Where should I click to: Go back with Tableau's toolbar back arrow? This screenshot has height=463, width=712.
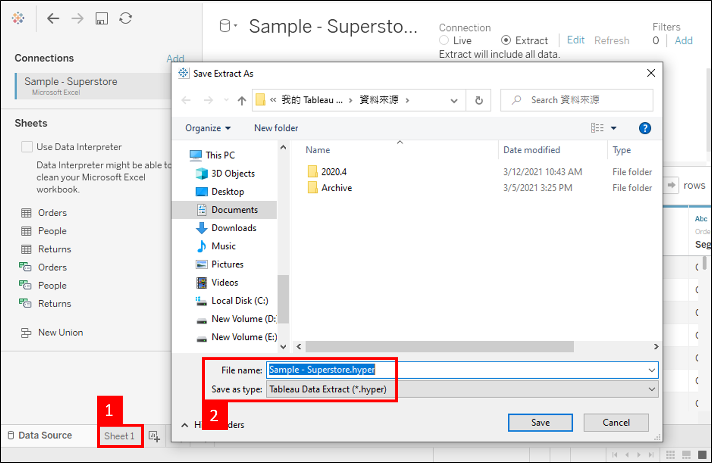tap(53, 18)
